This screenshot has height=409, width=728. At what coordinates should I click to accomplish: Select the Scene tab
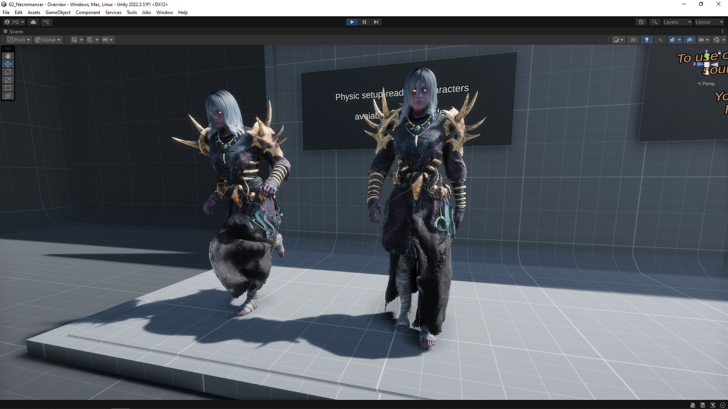point(13,31)
